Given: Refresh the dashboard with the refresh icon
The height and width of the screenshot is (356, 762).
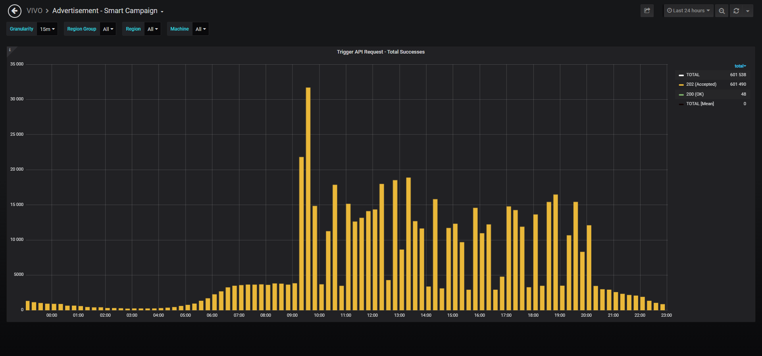Looking at the screenshot, I should 736,11.
